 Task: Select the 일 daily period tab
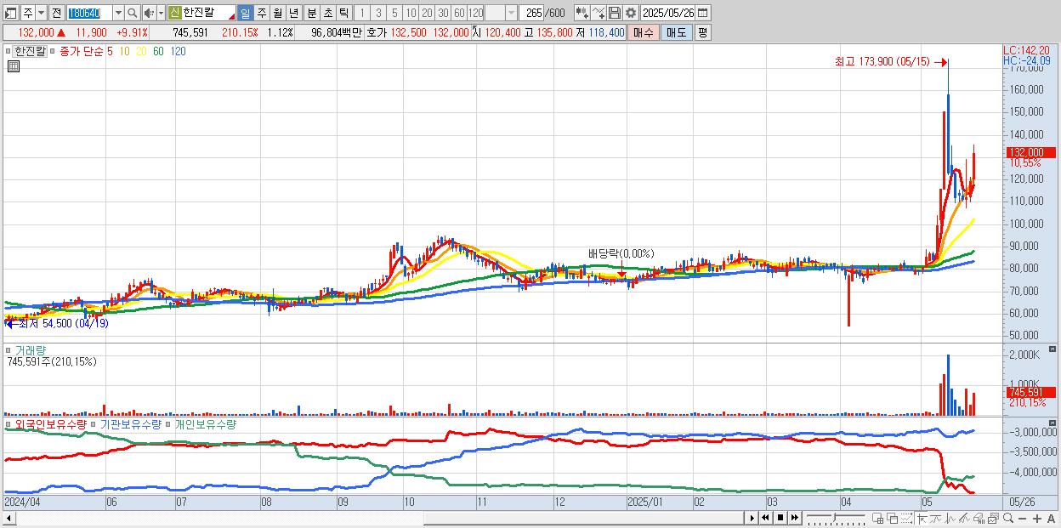click(246, 13)
